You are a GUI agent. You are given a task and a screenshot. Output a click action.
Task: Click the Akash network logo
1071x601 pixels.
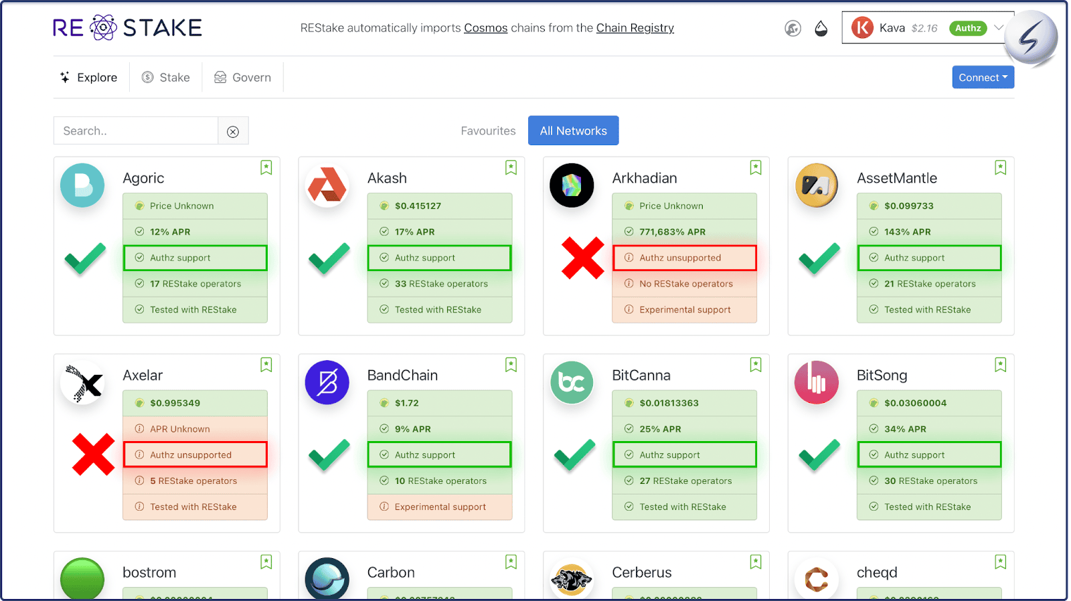click(327, 185)
